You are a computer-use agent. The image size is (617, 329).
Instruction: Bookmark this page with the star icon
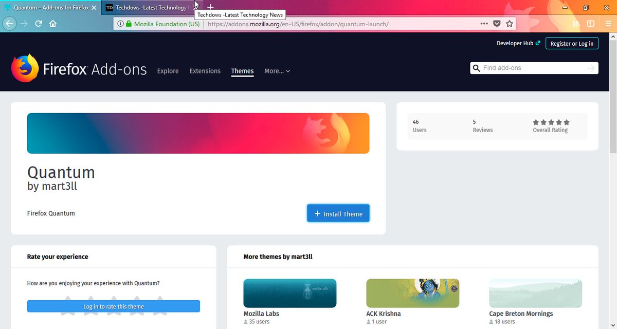[509, 24]
